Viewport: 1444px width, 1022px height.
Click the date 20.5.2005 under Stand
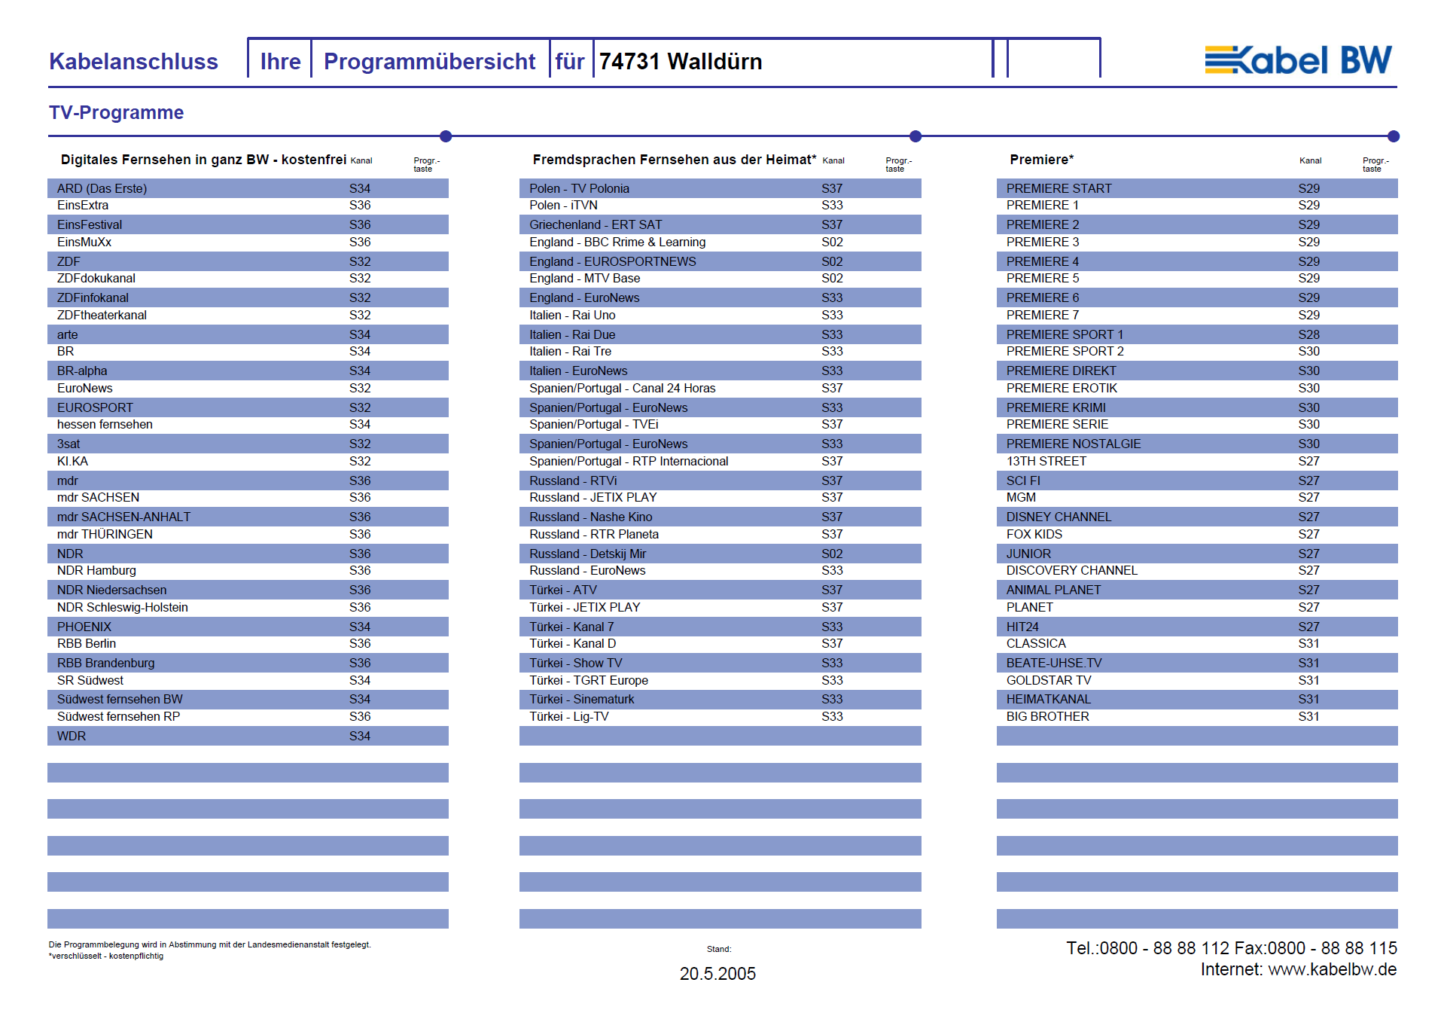click(x=717, y=974)
